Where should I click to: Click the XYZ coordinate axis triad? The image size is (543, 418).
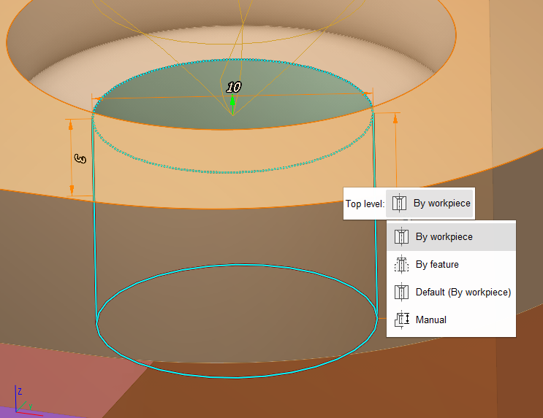[22, 401]
